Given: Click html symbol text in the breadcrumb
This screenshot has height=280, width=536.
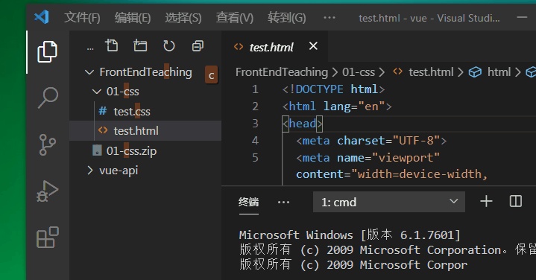Looking at the screenshot, I should pyautogui.click(x=499, y=72).
